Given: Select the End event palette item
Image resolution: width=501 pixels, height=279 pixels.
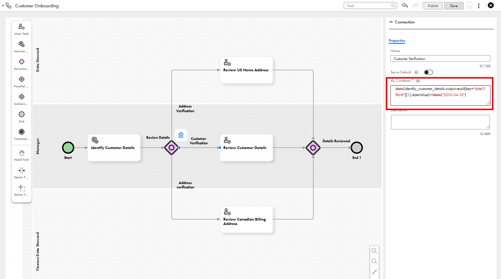Looking at the screenshot, I should [x=22, y=117].
